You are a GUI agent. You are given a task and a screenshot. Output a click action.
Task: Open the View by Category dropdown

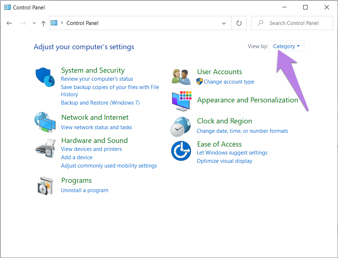pyautogui.click(x=286, y=46)
